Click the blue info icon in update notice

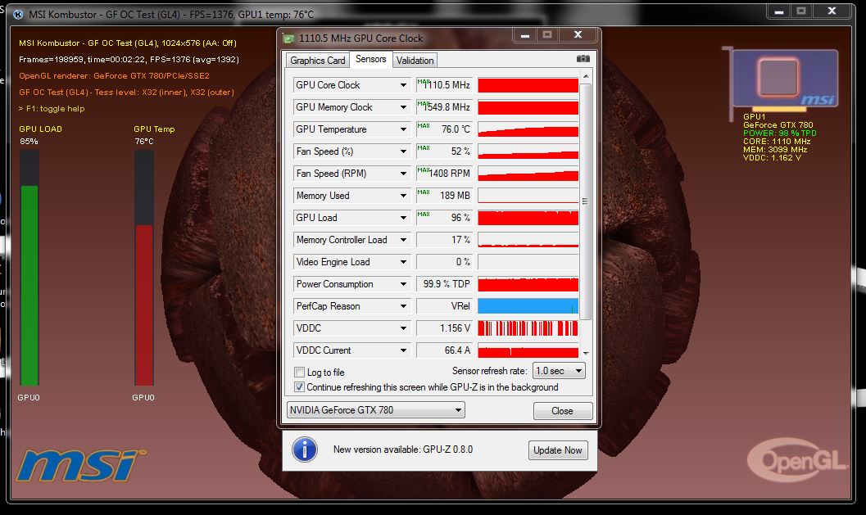304,449
